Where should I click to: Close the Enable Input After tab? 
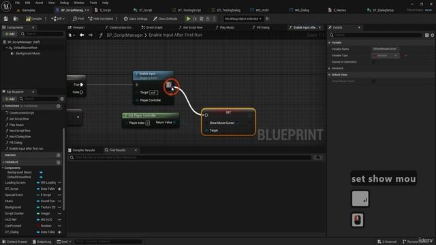[320, 27]
